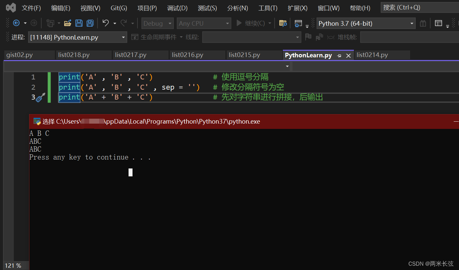Open the 帮助(H) menu
This screenshot has height=270, width=459.
coord(360,8)
